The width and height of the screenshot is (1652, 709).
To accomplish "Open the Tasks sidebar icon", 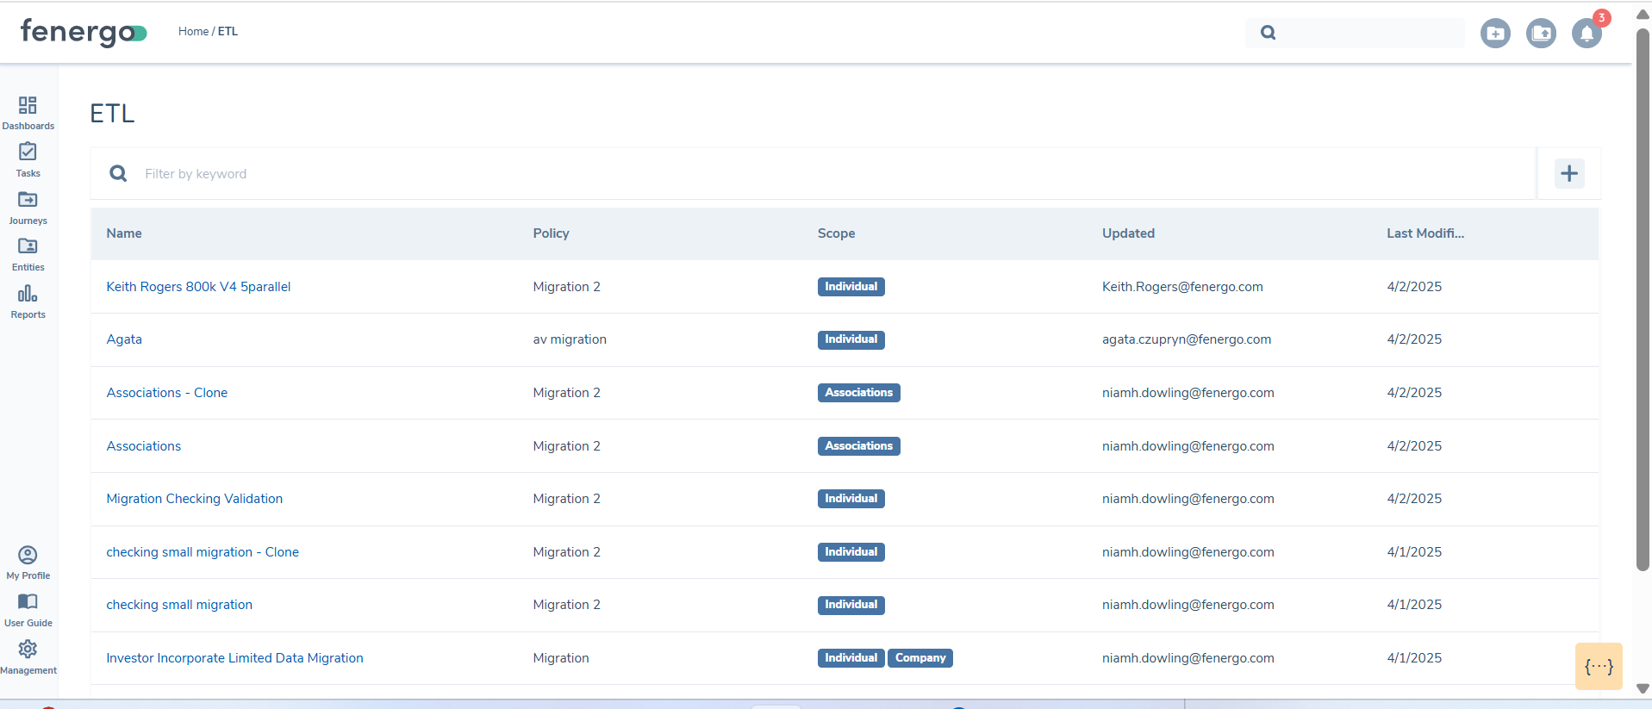I will click(x=28, y=152).
